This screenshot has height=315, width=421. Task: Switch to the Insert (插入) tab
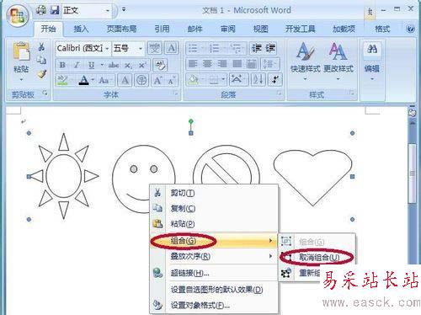pos(81,29)
